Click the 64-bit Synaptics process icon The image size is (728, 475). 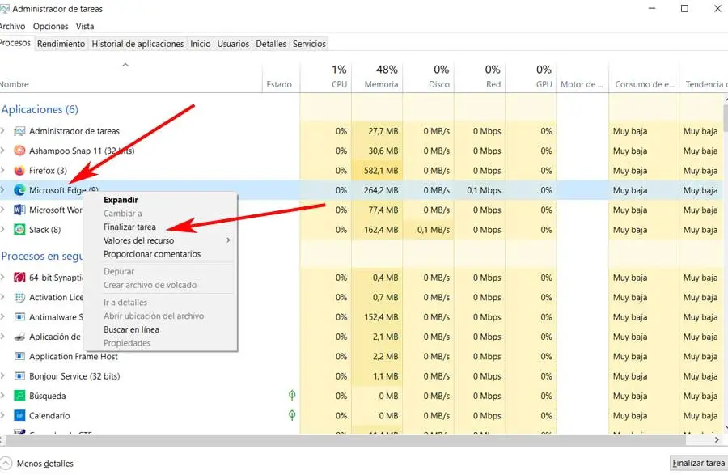pos(19,278)
